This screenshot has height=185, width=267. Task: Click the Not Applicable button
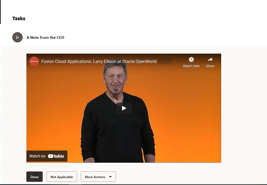[x=62, y=177]
